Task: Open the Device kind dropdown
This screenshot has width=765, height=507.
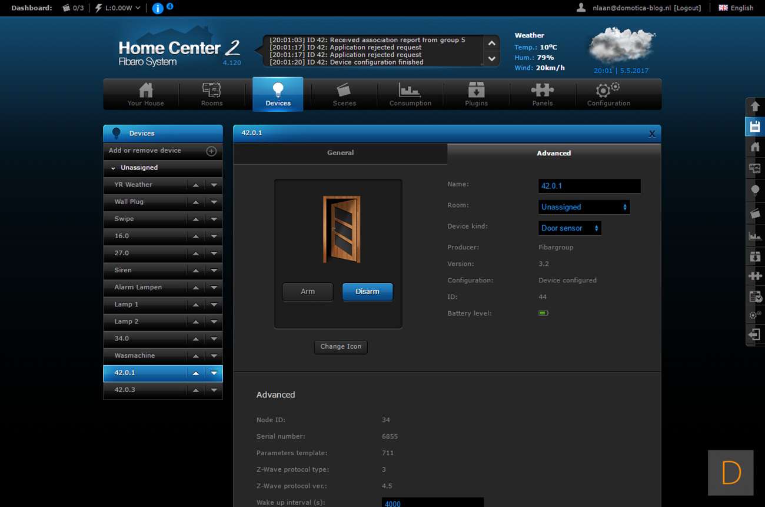Action: pos(570,228)
